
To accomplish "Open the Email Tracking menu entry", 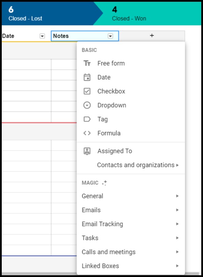I will click(131, 224).
